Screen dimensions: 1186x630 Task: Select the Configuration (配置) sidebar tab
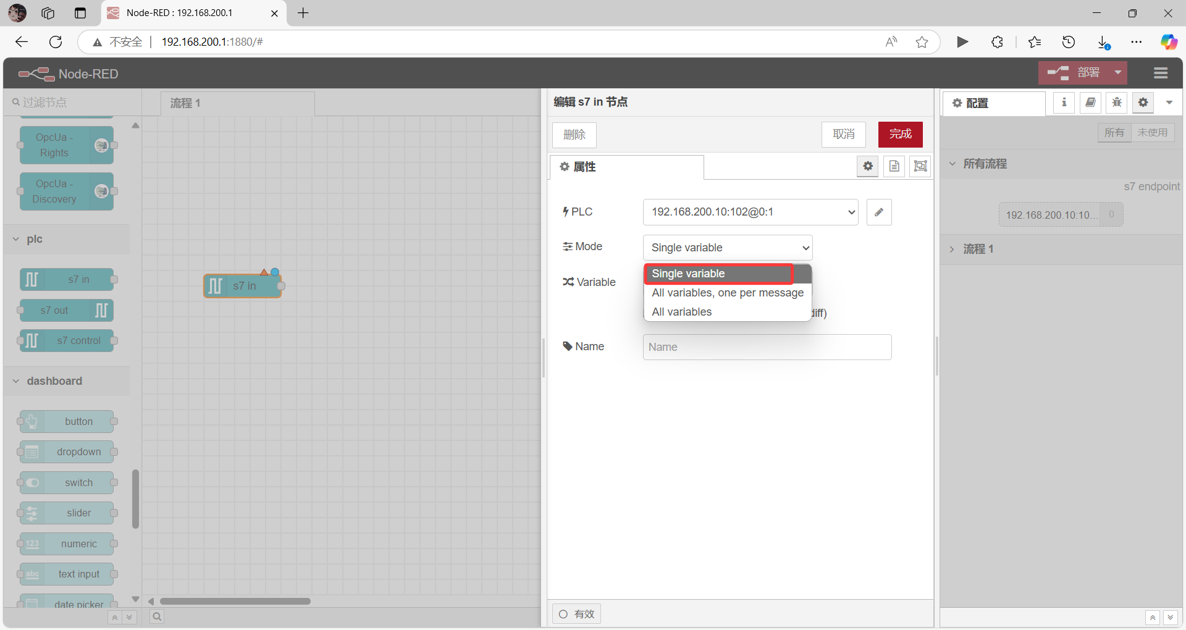click(994, 103)
